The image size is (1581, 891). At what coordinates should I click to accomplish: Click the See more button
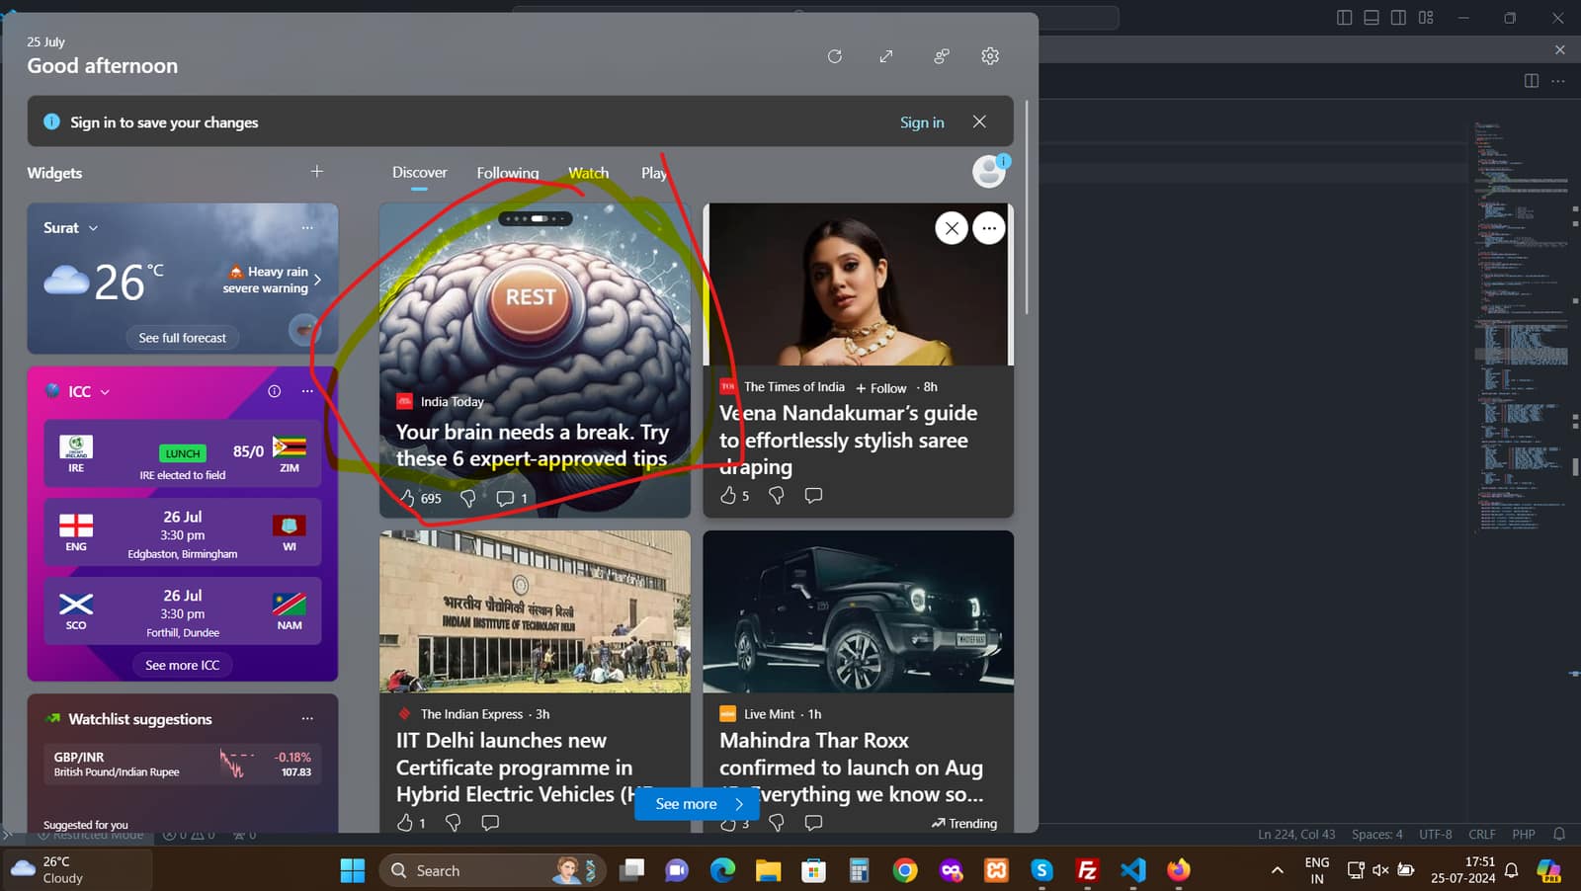tap(697, 803)
